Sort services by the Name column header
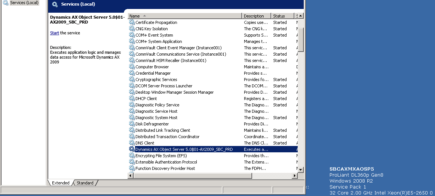 tap(185, 16)
